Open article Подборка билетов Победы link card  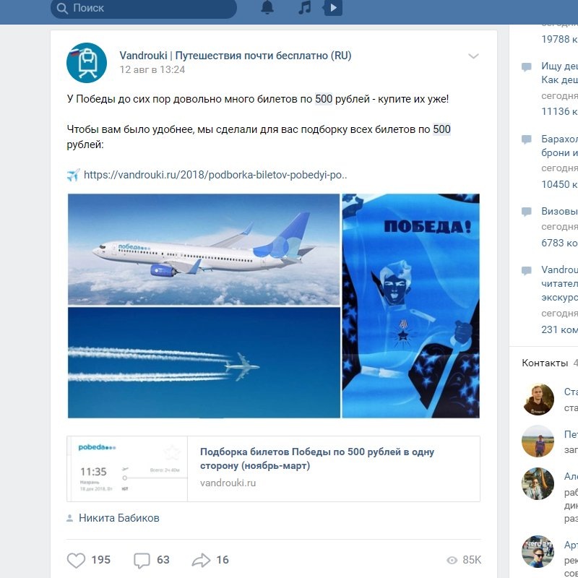tap(273, 469)
